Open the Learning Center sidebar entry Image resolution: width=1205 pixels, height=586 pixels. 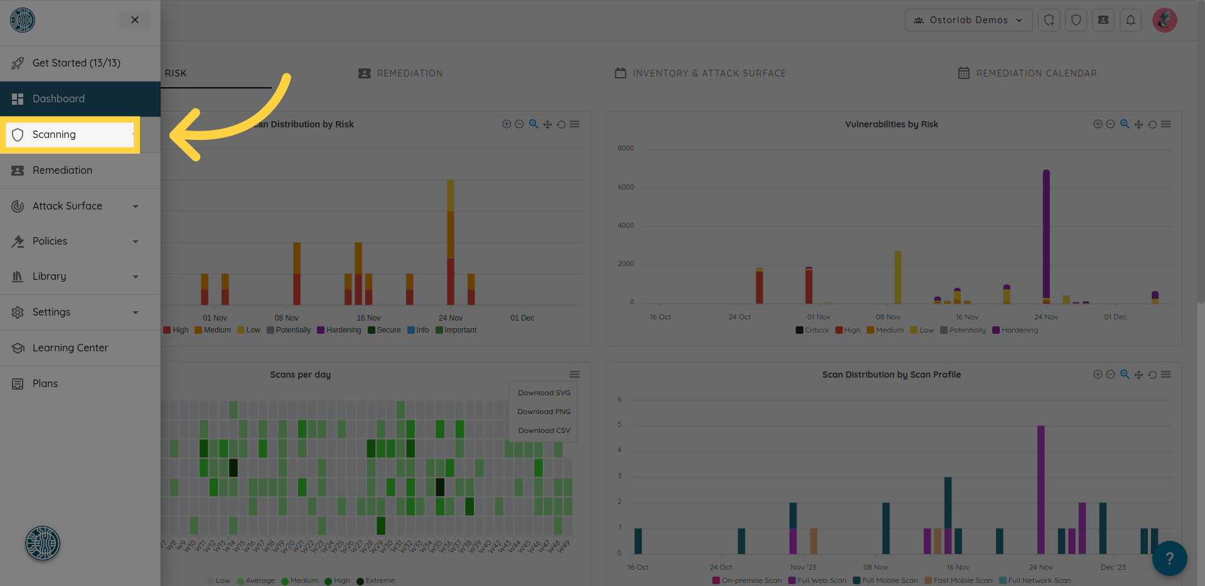click(80, 348)
